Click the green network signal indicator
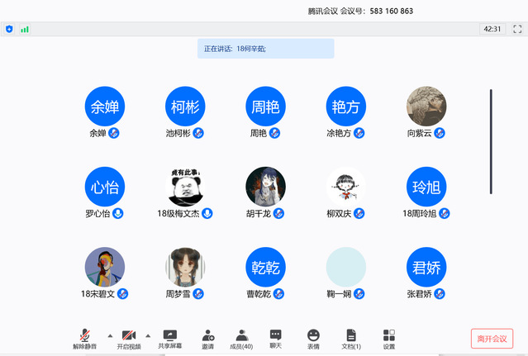Screen dimensions: 528x356 tap(25, 29)
